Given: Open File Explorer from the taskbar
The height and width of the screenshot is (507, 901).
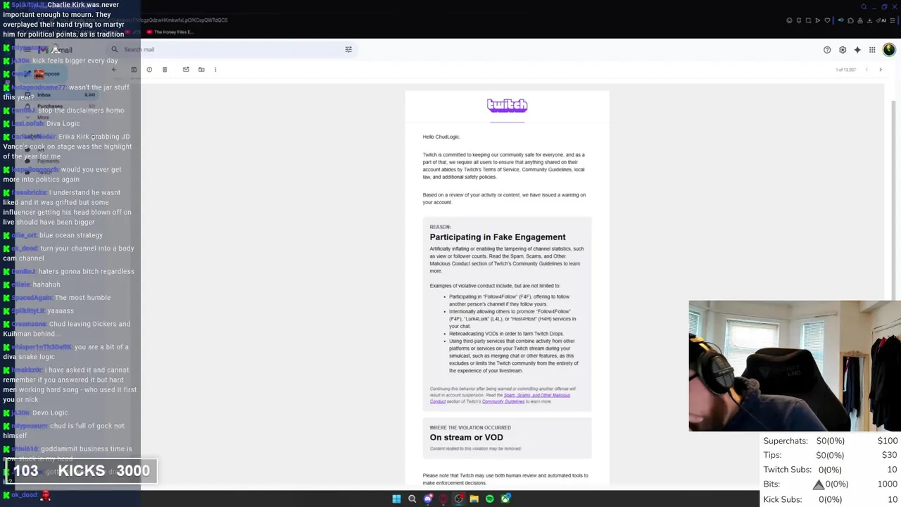Looking at the screenshot, I should 474,499.
